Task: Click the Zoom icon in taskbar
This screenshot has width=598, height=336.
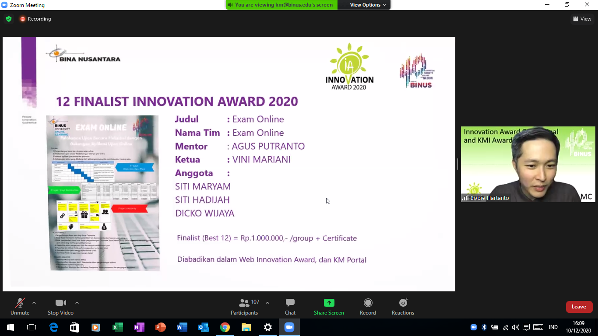Action: click(x=289, y=327)
